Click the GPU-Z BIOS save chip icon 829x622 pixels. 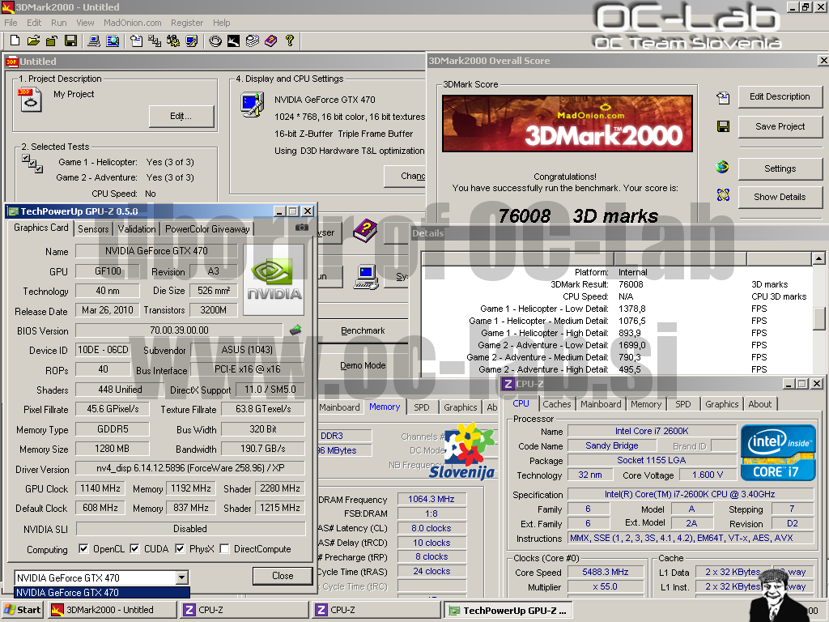point(295,330)
